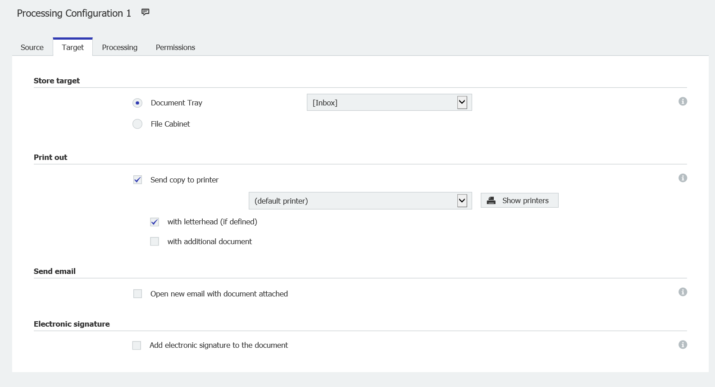Viewport: 715px width, 387px height.
Task: Uncheck Send copy to printer
Action: point(138,180)
